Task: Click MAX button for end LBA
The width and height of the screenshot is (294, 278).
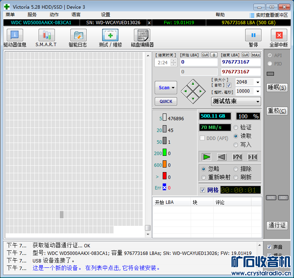Action: [x=256, y=55]
